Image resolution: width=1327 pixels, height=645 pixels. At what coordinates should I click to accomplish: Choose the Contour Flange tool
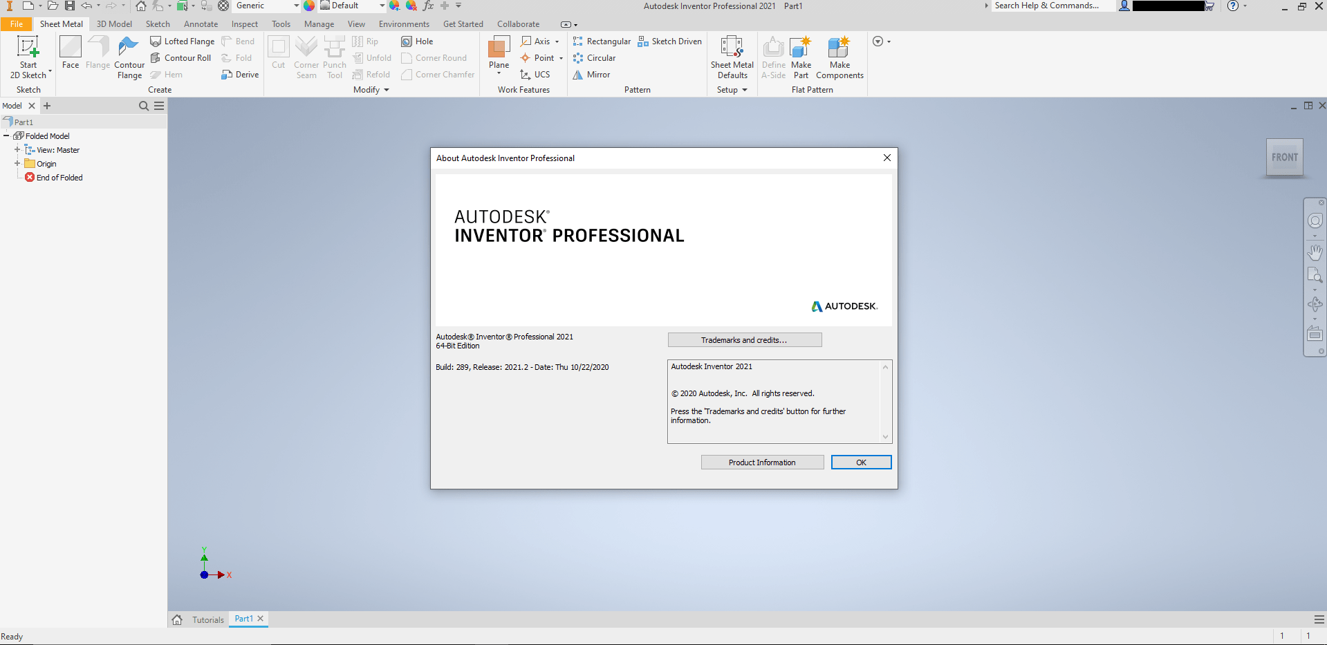129,57
